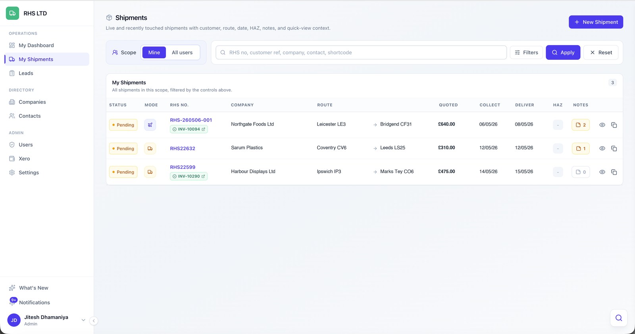Open the What's New page

(47, 288)
